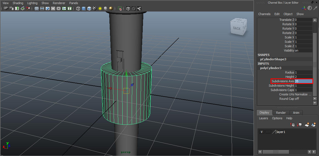Open the Layer Editor Options menu

tap(277, 118)
